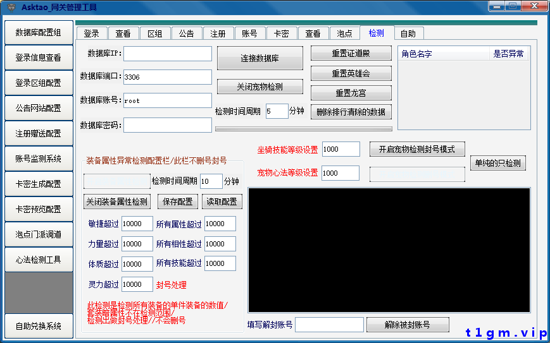Viewport: 550px width, 343px height.
Task: Open the 数据库配置组 sidebar section
Action: [x=39, y=33]
